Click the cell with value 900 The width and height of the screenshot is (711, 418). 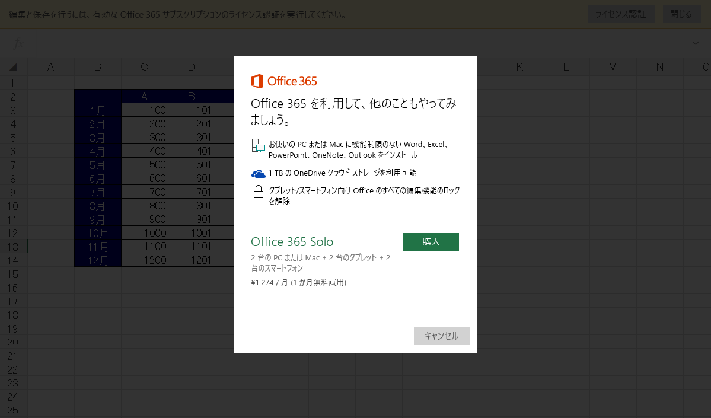coord(145,219)
